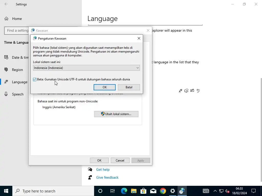Click the greyed Apply button in Kawasan
262x196 pixels.
point(141,160)
